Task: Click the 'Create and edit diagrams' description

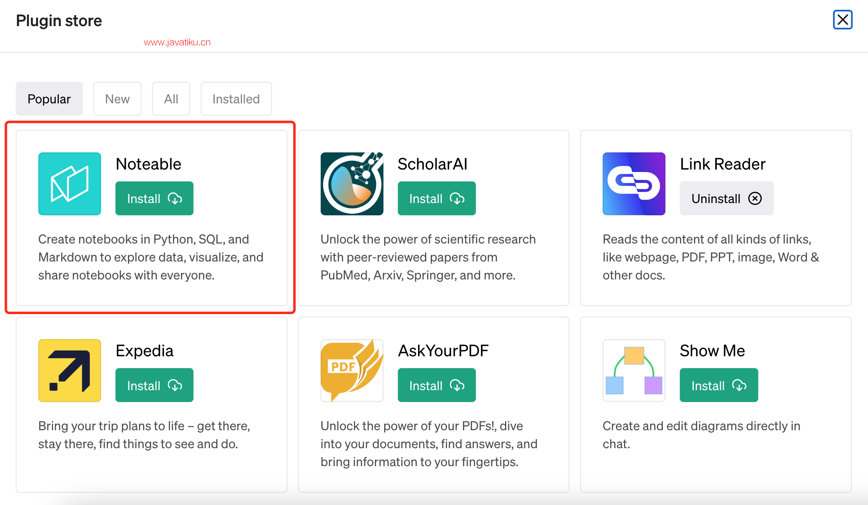Action: click(x=701, y=435)
